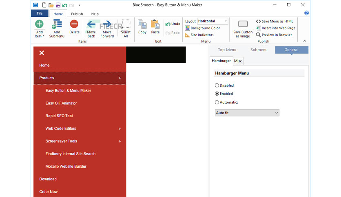The height and width of the screenshot is (197, 341).
Task: Click the Easy GIF Animator item
Action: (61, 103)
